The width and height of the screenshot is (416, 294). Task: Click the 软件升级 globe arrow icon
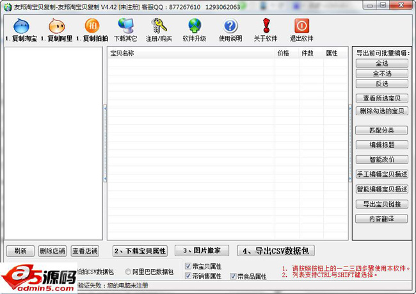pyautogui.click(x=195, y=26)
